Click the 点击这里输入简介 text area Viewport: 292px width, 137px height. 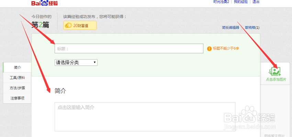tap(145, 117)
